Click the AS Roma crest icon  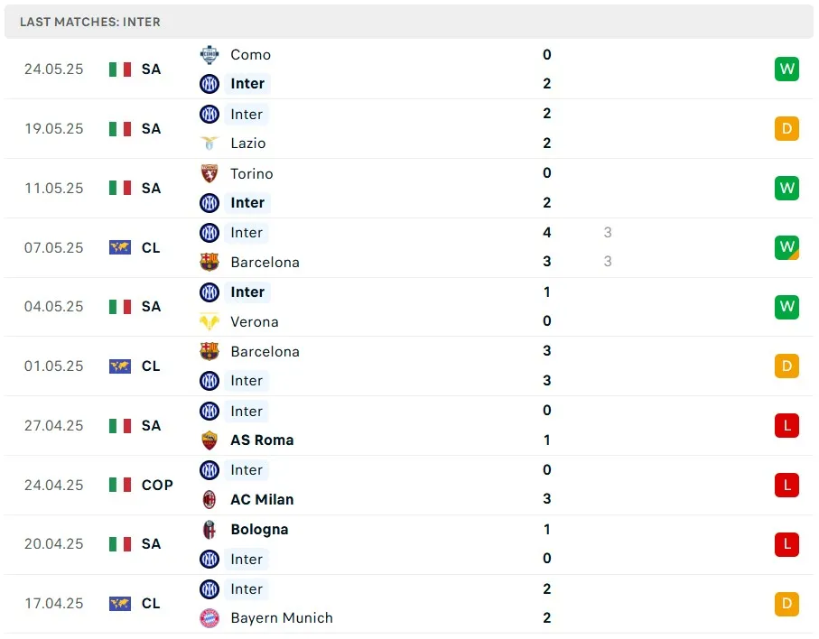click(x=209, y=440)
